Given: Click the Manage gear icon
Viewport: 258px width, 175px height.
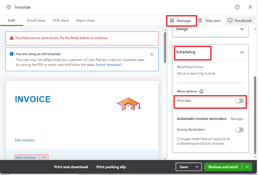Looking at the screenshot, I should tap(172, 21).
